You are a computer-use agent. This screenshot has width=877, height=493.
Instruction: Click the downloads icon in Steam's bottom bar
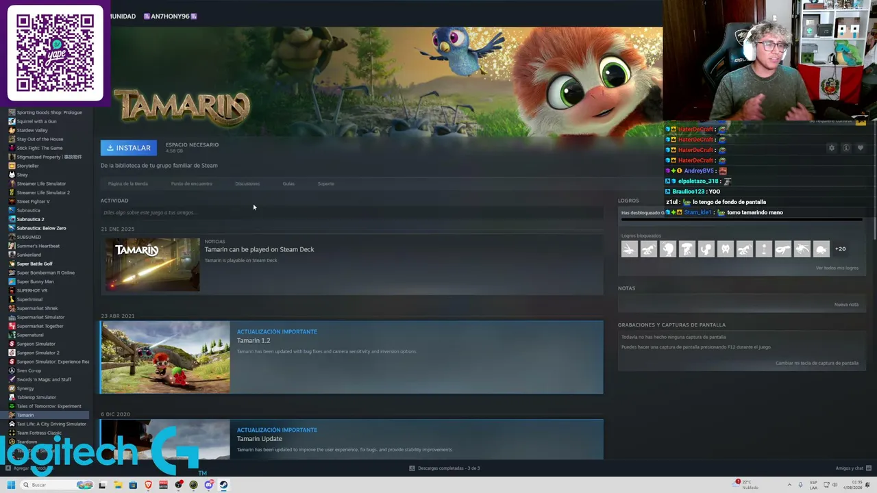[x=412, y=468]
